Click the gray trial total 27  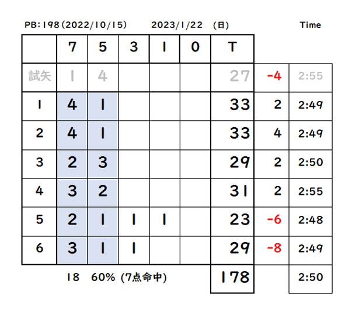tap(239, 76)
